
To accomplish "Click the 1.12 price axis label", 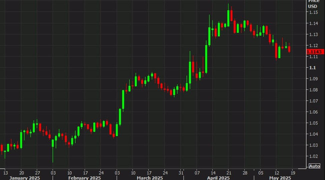I will [x=313, y=45].
